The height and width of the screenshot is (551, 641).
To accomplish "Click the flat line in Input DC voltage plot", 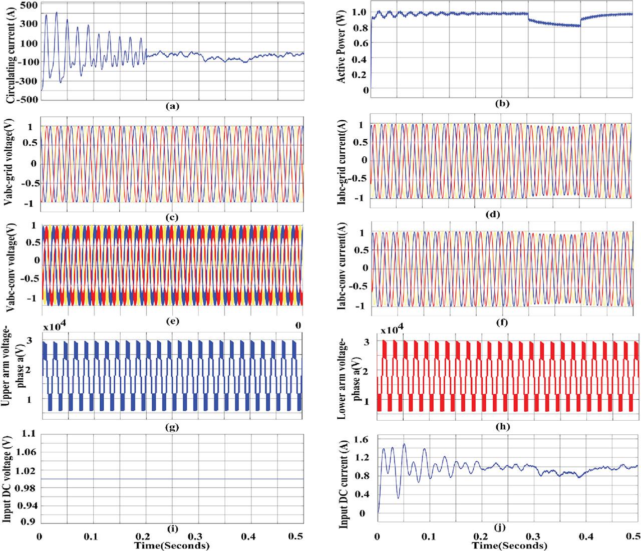I will pyautogui.click(x=171, y=479).
